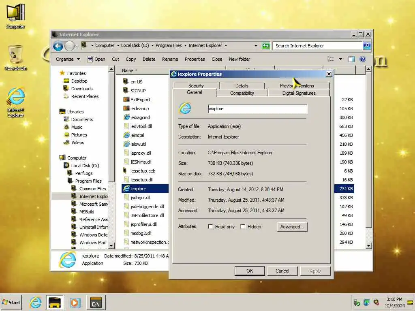Screen dimensions: 415x311
Task: Click Cancel in the Properties dialog
Action: click(282, 271)
